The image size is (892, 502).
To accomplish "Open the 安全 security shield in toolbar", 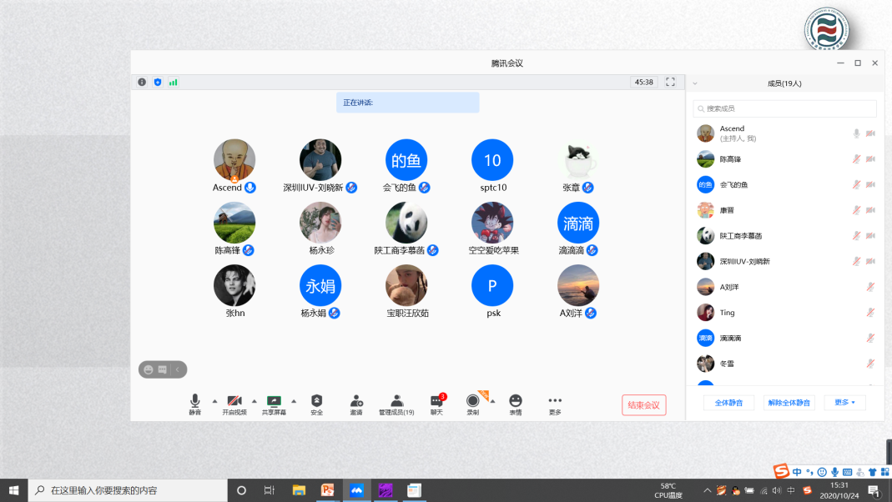I will pos(316,401).
